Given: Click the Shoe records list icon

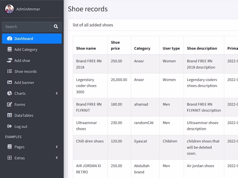Looking at the screenshot, I should click(10, 71).
